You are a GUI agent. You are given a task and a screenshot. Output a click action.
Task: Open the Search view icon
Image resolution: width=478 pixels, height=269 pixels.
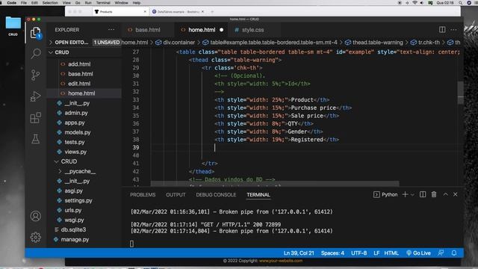[x=35, y=54]
